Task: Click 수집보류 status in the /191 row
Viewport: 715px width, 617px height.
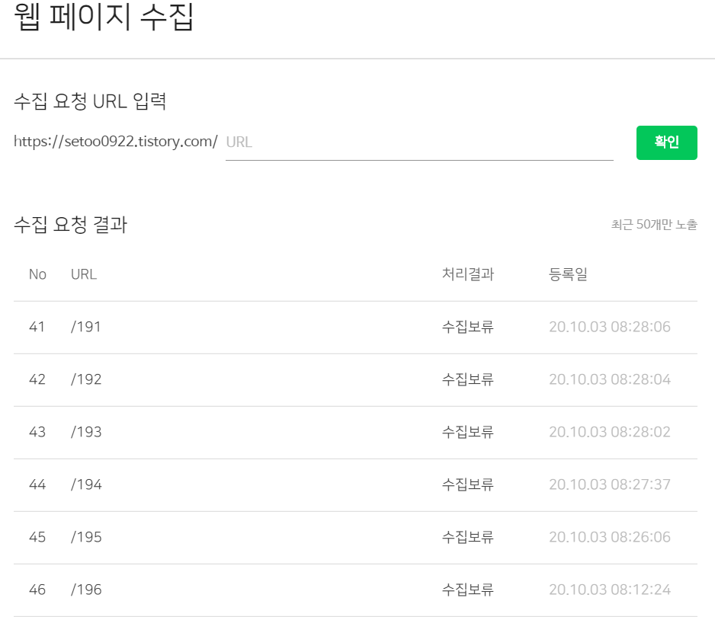Action: click(x=468, y=327)
